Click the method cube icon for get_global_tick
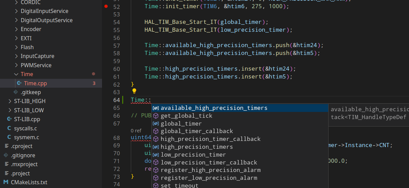The width and height of the screenshot is (409, 188). tap(156, 116)
